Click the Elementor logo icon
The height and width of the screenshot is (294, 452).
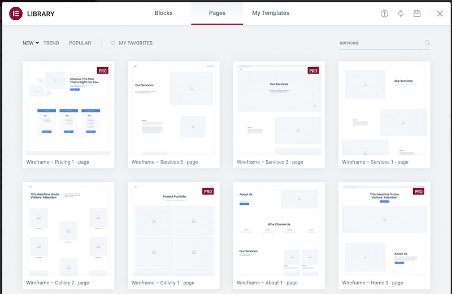coord(16,14)
